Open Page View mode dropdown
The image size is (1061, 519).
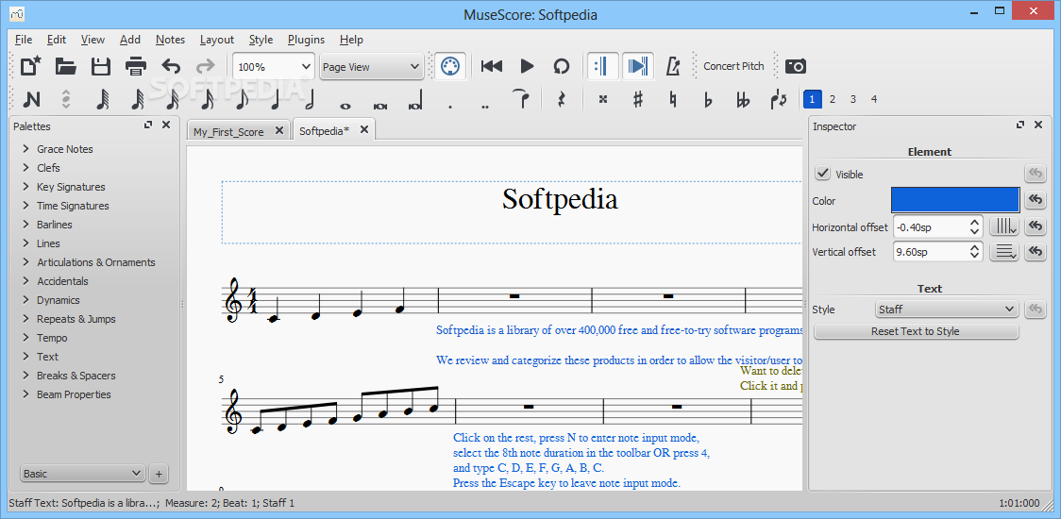tap(371, 66)
